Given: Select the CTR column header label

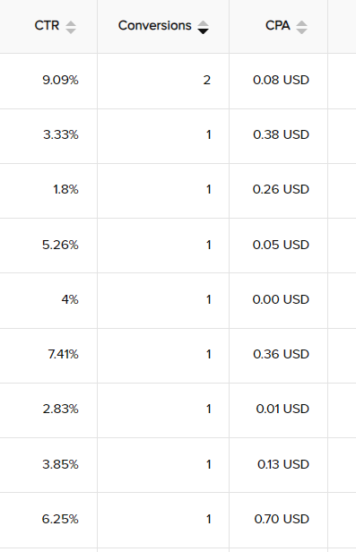Looking at the screenshot, I should [47, 25].
